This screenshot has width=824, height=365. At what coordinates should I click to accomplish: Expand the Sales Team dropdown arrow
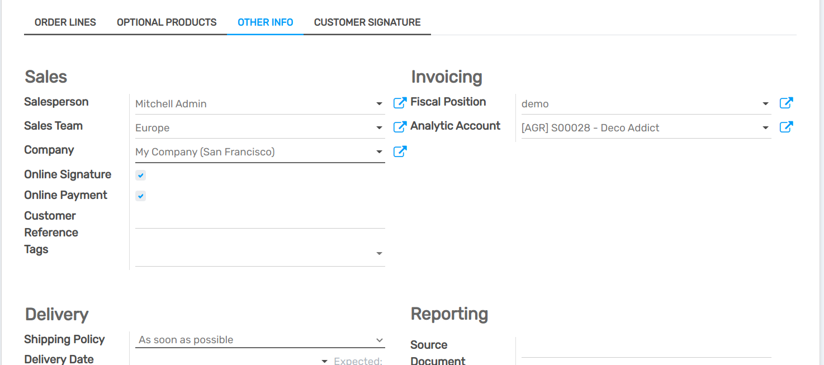tap(379, 128)
